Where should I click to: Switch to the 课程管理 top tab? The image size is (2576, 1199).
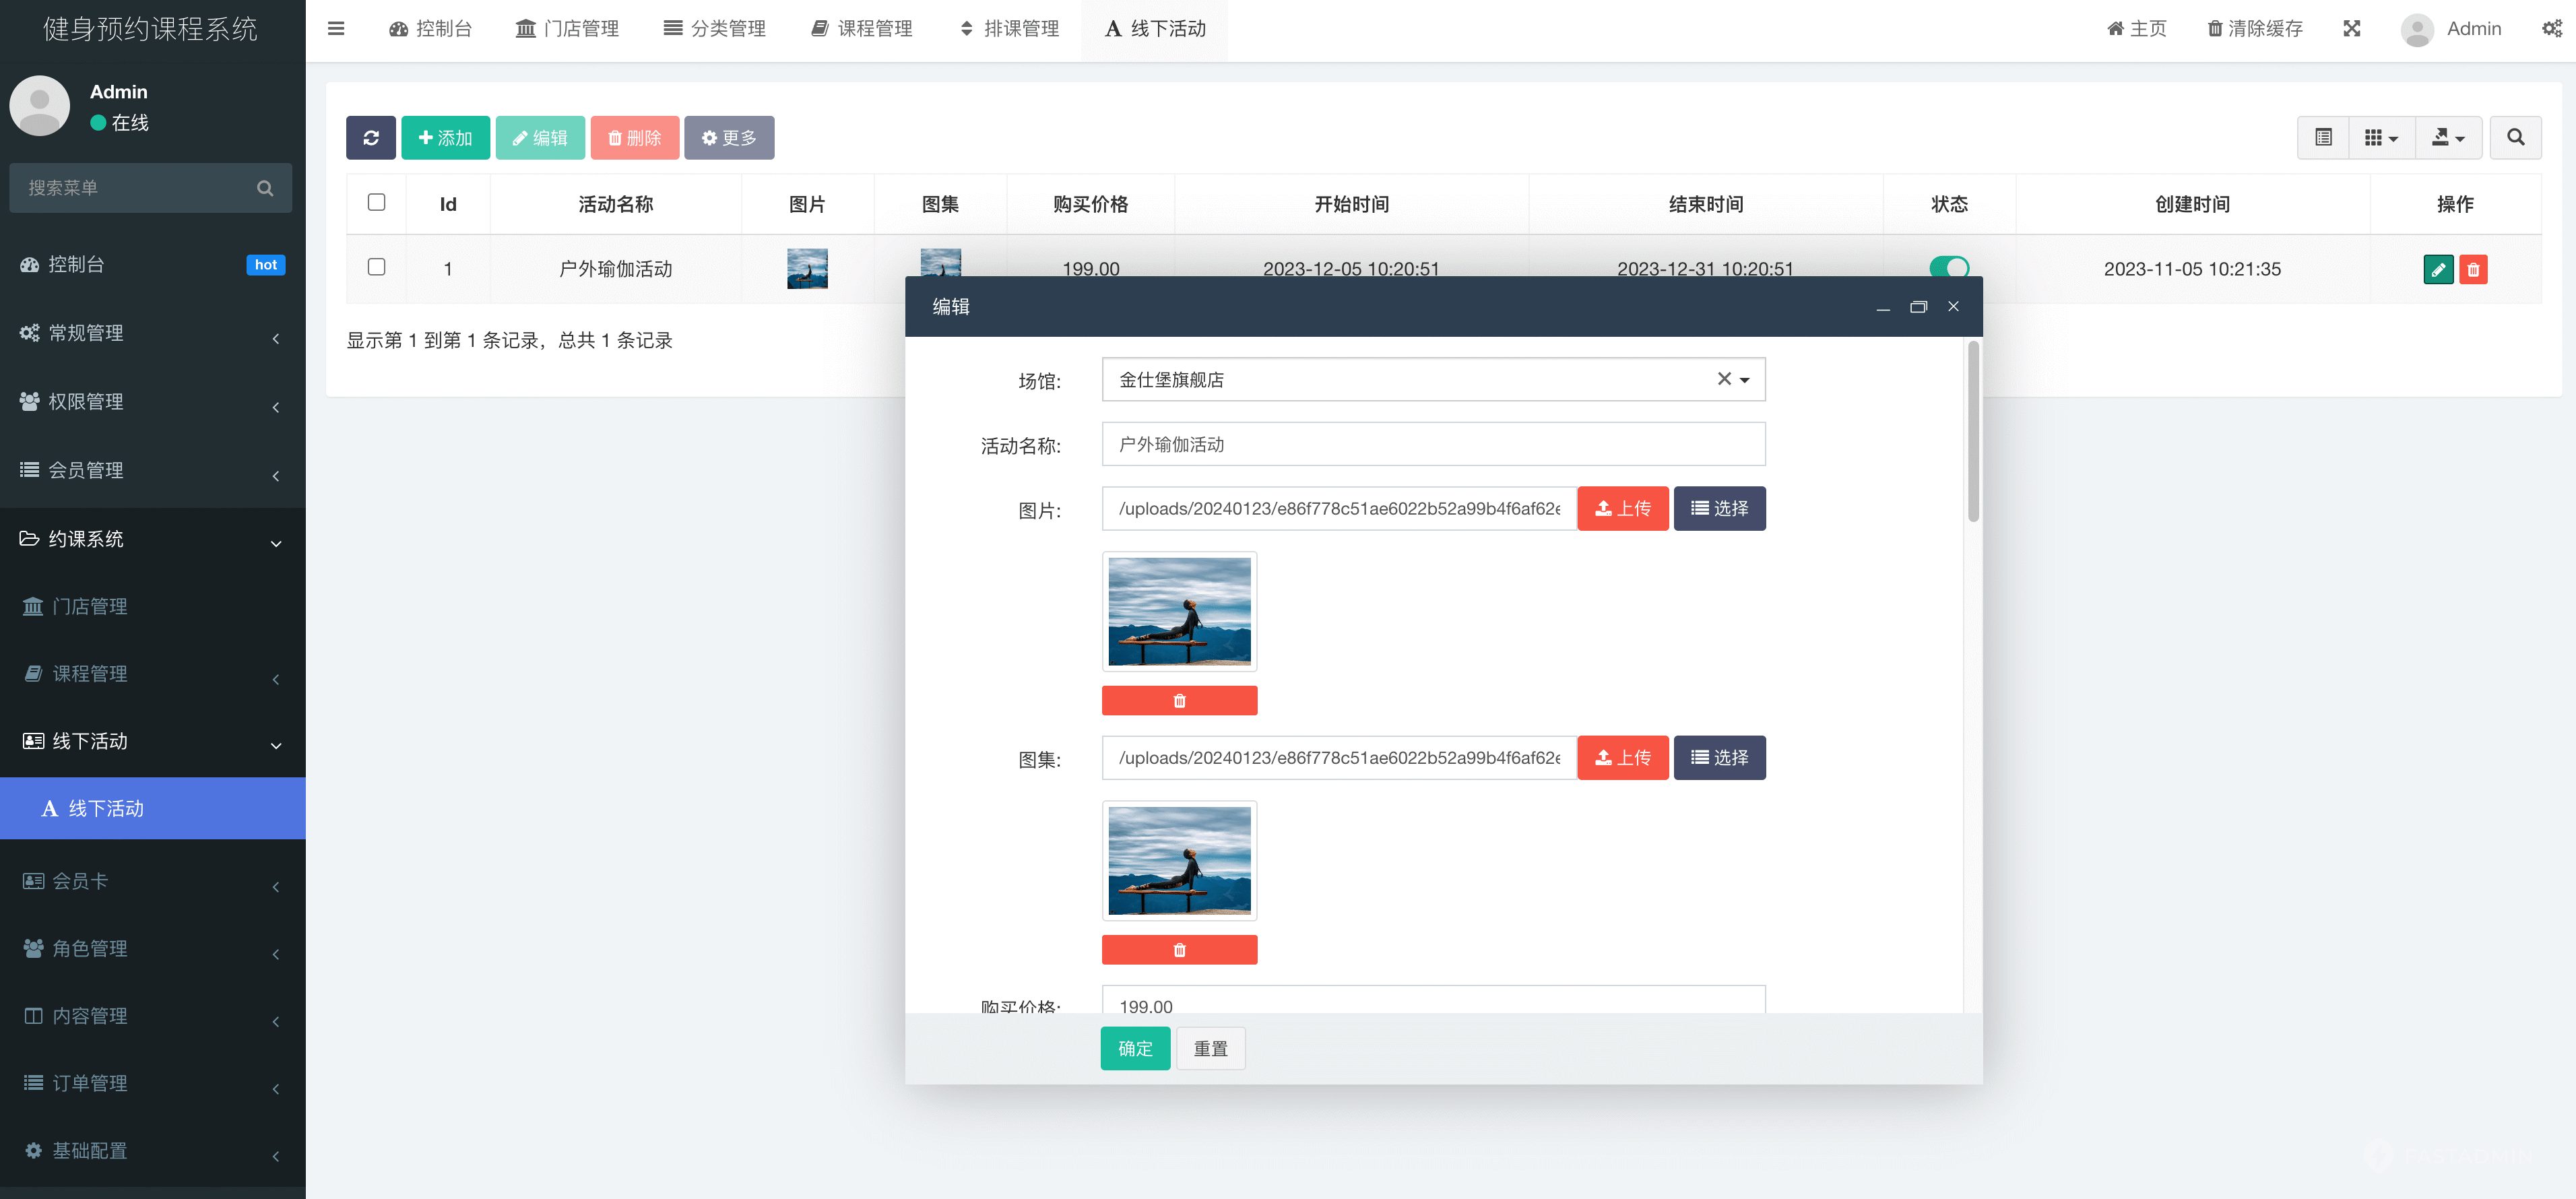tap(861, 29)
